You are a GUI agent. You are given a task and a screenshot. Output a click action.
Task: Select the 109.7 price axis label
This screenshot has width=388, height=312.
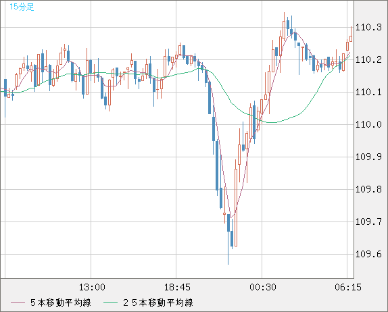click(368, 222)
